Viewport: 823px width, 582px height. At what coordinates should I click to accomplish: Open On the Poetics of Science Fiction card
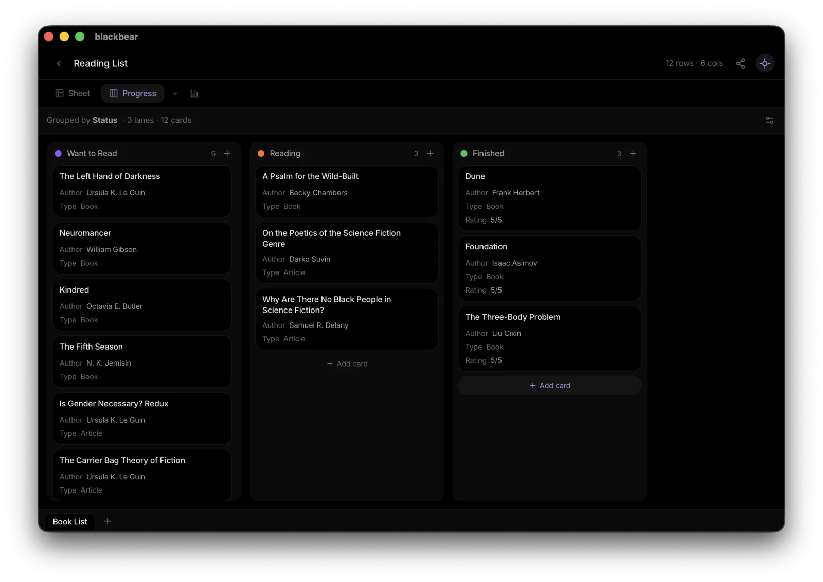coord(347,253)
